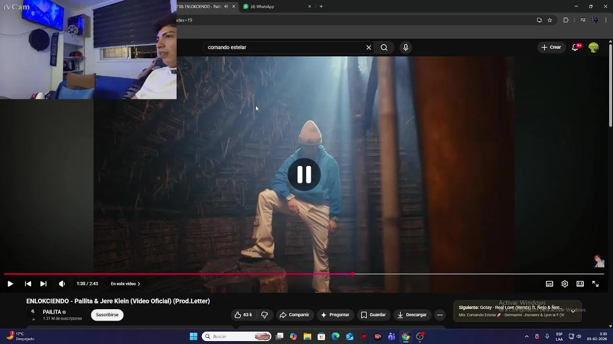Open the Crear menu

coord(551,47)
